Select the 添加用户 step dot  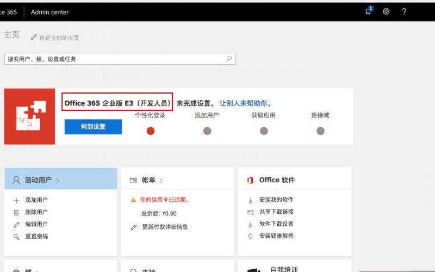[207, 131]
